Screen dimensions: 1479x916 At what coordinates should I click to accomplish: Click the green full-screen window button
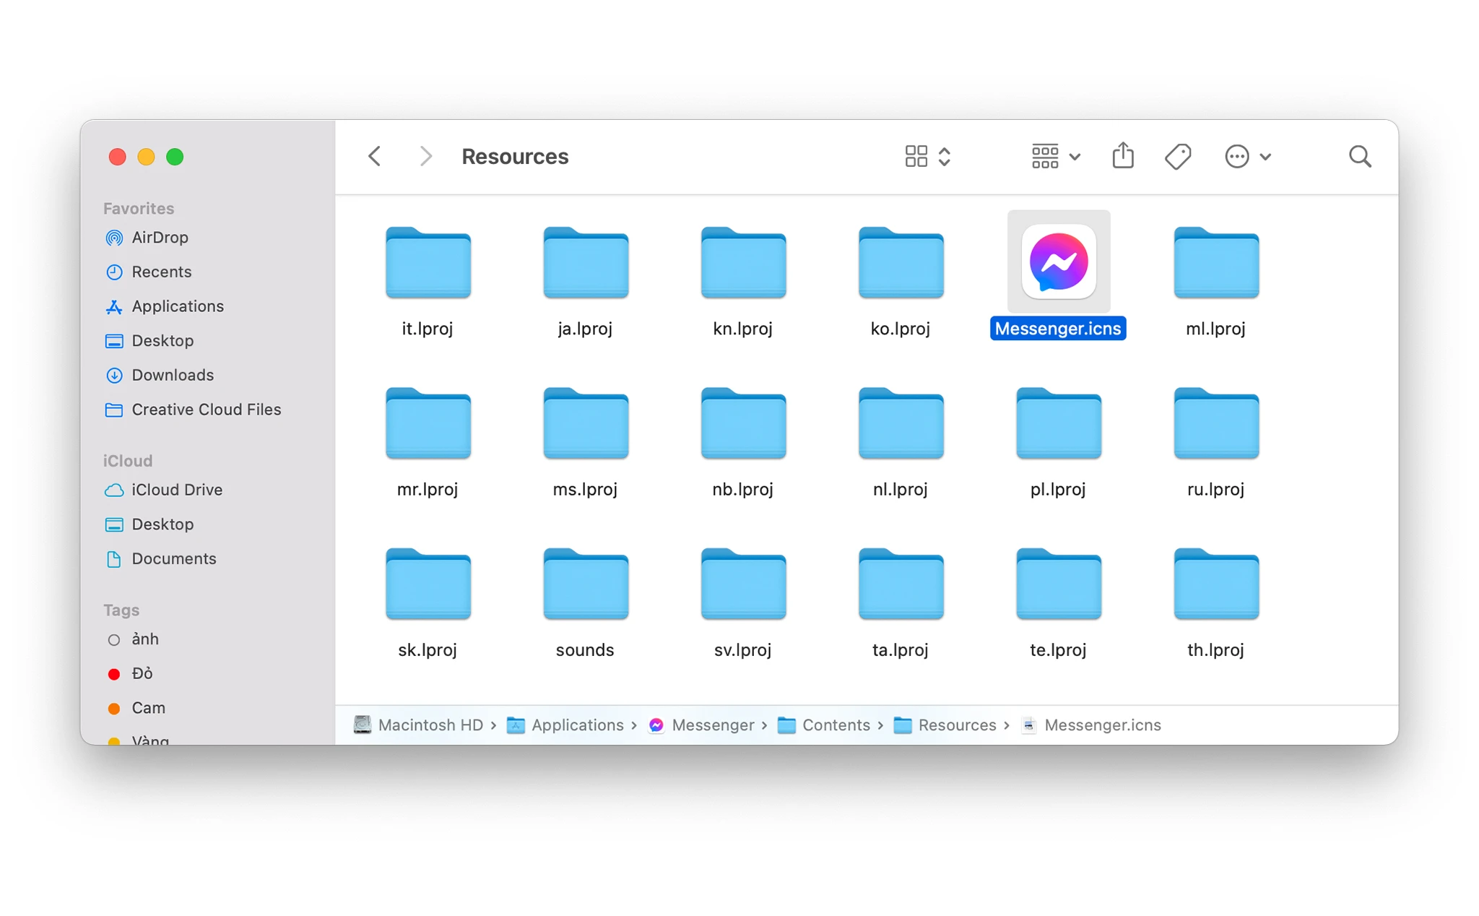(x=175, y=157)
